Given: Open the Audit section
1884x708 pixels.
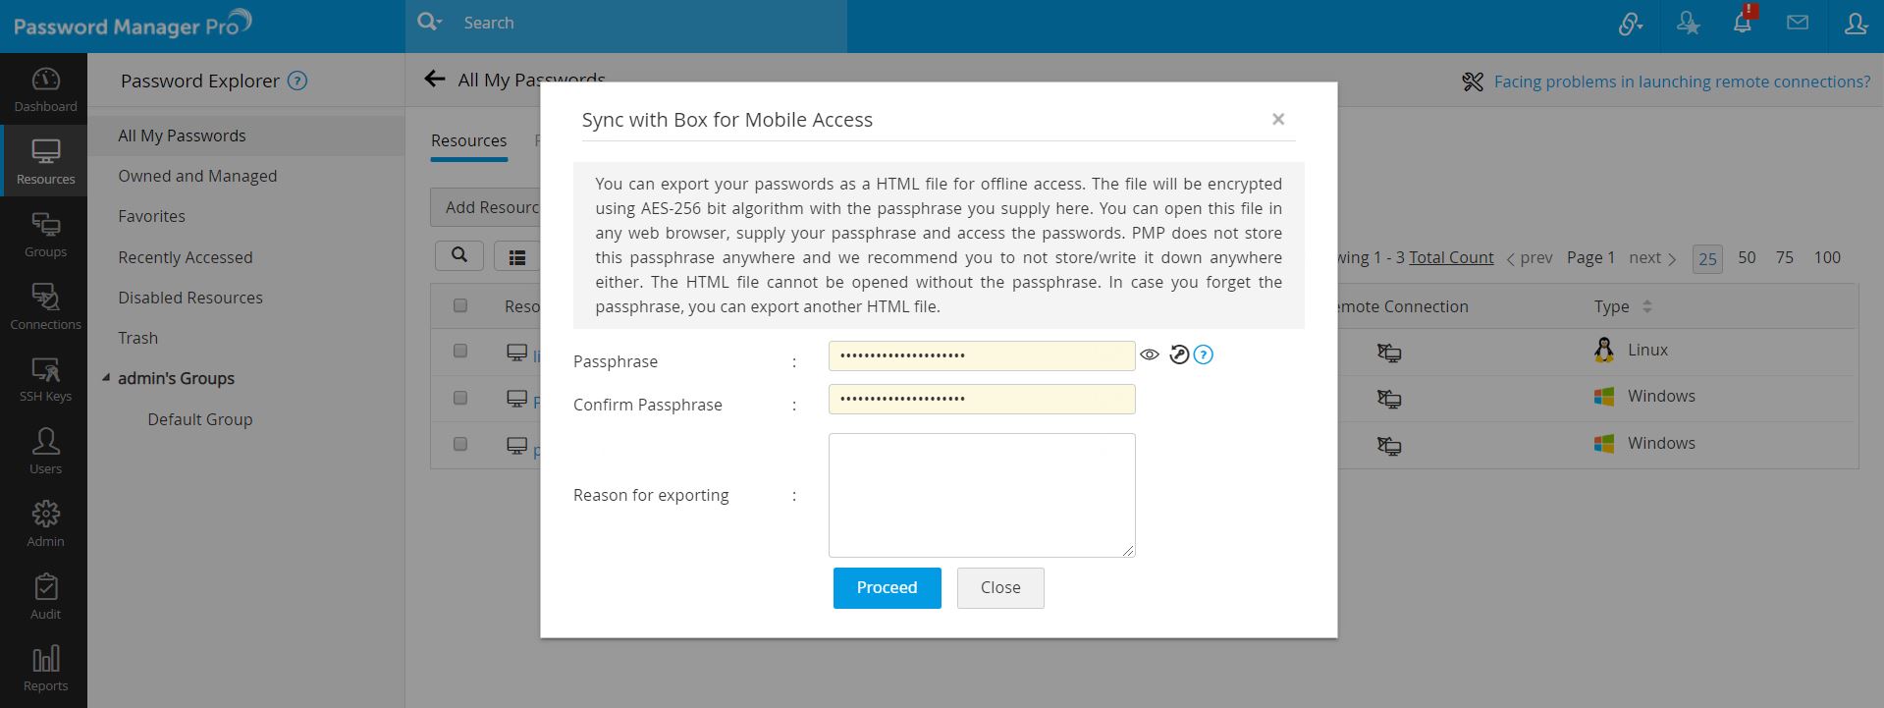Looking at the screenshot, I should [45, 596].
